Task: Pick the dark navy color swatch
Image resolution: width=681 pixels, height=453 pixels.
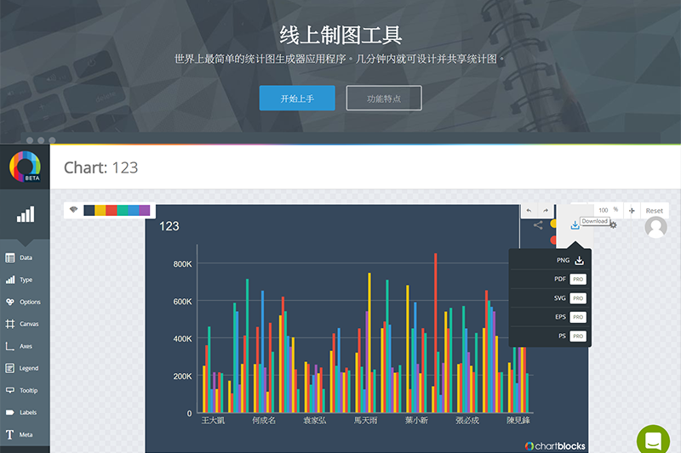Action: point(89,210)
